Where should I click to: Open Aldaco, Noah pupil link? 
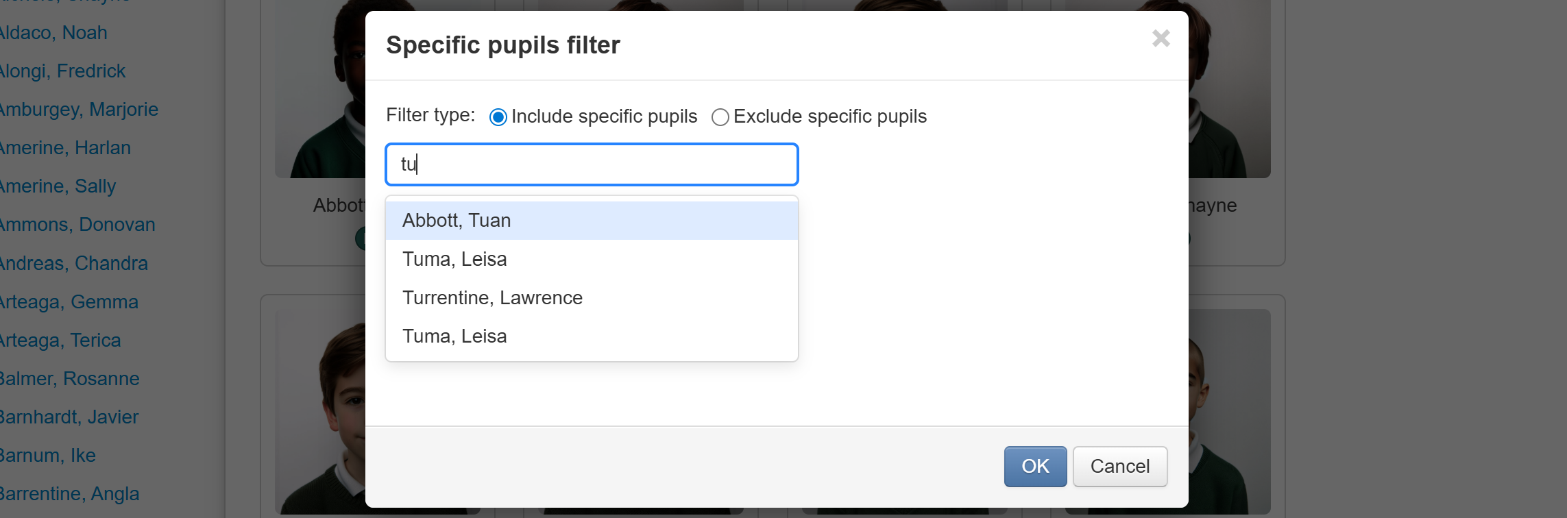click(x=53, y=33)
